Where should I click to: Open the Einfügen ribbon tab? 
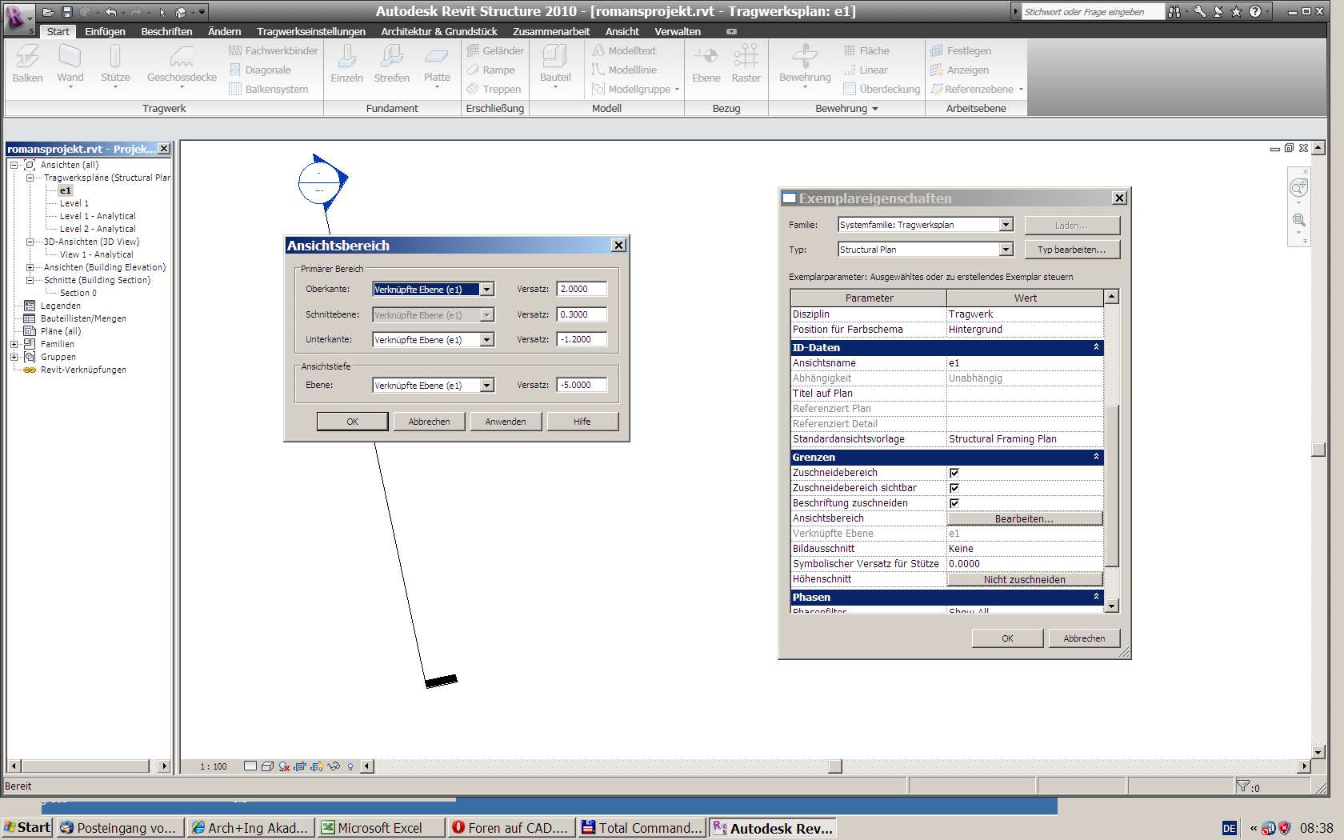pyautogui.click(x=105, y=31)
